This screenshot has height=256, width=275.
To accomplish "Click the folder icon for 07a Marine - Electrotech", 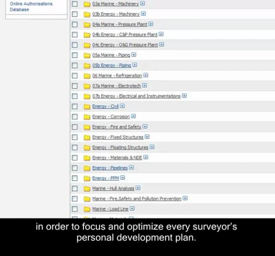I will (87, 86).
